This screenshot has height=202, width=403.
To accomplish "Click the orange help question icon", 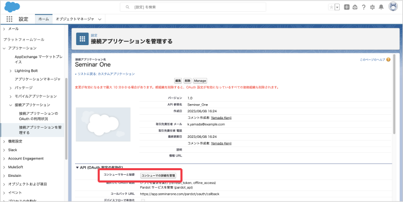I will 389,59.
